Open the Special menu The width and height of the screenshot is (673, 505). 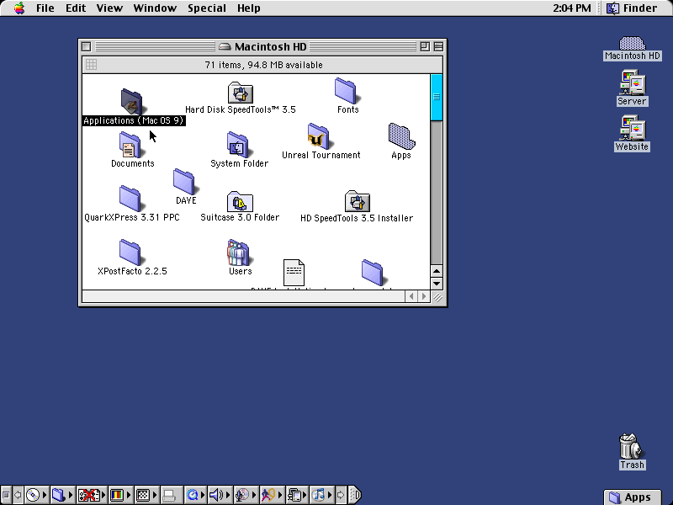(206, 8)
